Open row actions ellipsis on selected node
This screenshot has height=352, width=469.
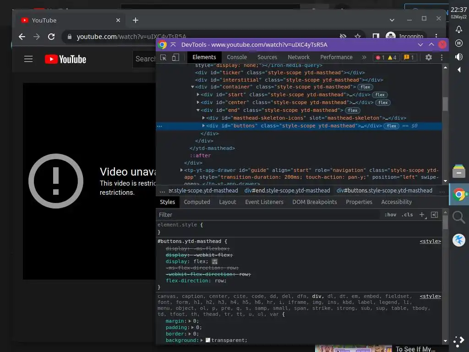160,126
